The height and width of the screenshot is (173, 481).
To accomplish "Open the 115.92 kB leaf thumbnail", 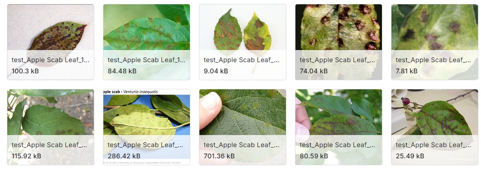I will click(51, 127).
